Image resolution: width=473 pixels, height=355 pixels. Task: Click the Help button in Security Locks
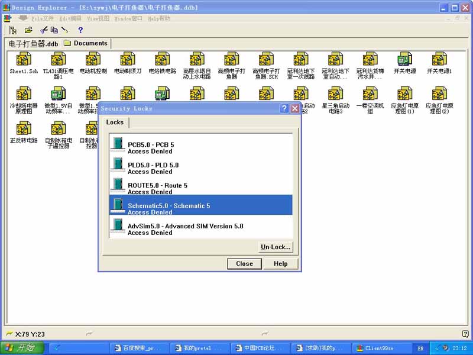pos(280,263)
